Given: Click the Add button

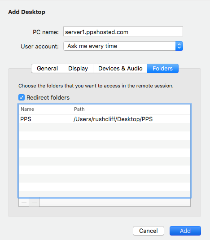Looking at the screenshot, I should 185,231.
